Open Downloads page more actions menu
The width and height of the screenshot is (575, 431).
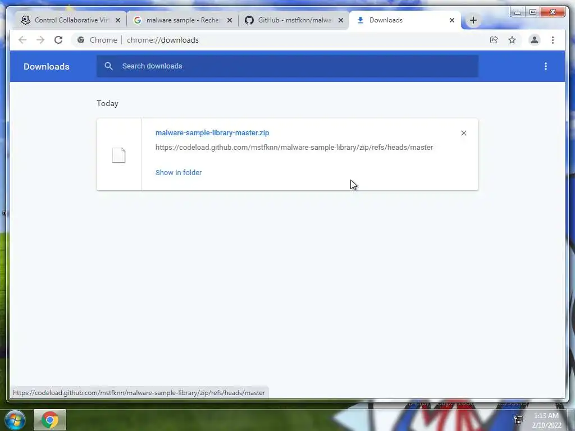(x=546, y=66)
